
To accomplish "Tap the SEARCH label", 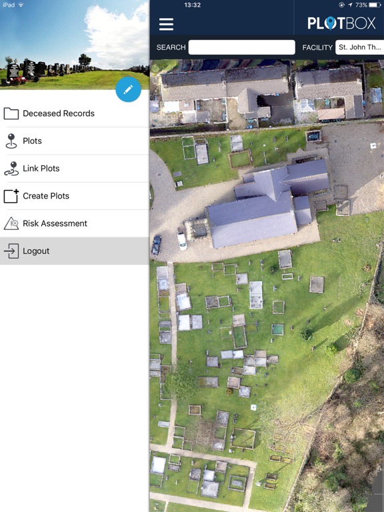I will click(171, 47).
